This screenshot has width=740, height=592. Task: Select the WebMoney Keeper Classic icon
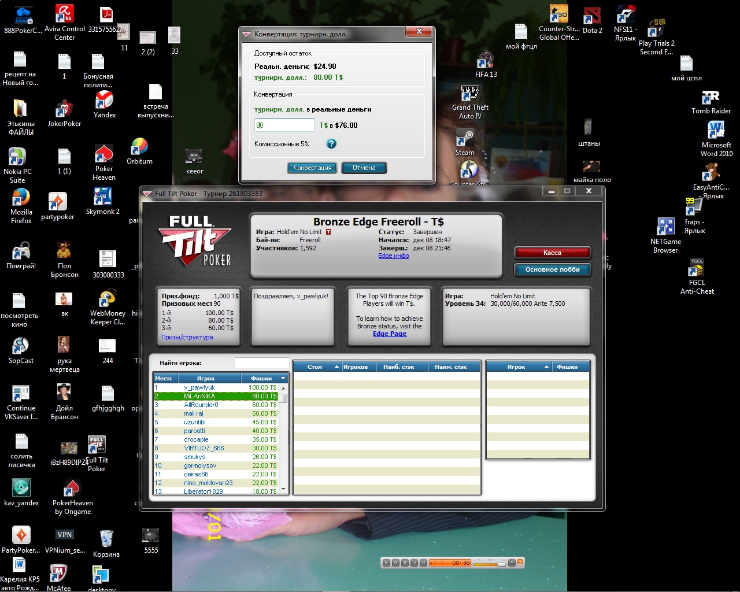pyautogui.click(x=108, y=308)
